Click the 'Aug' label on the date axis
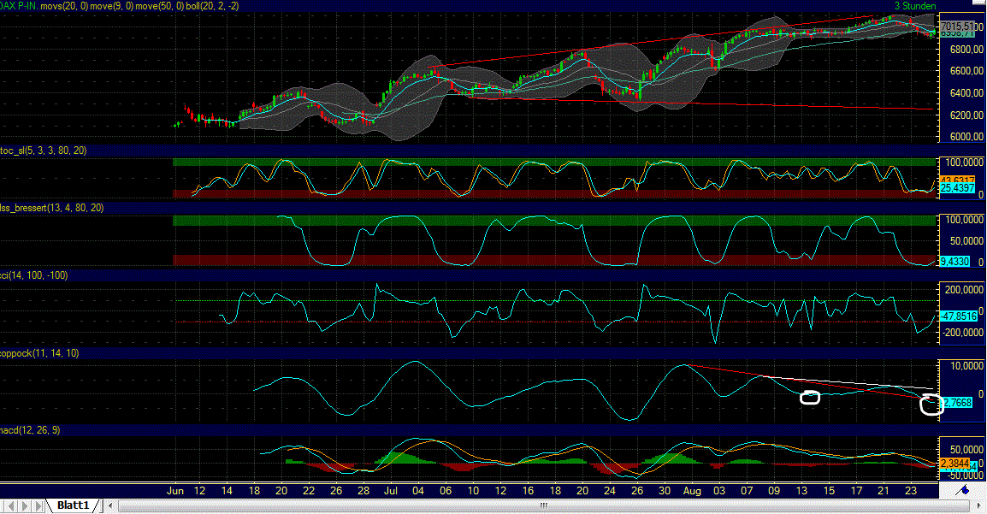The image size is (987, 514). pyautogui.click(x=693, y=491)
